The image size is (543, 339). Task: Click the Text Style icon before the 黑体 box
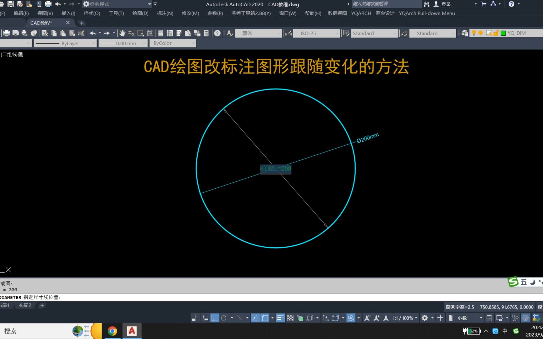[x=230, y=33]
